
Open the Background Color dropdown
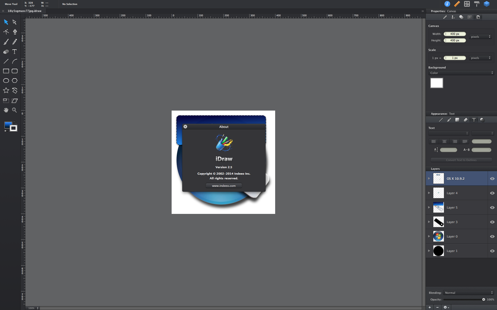point(461,73)
